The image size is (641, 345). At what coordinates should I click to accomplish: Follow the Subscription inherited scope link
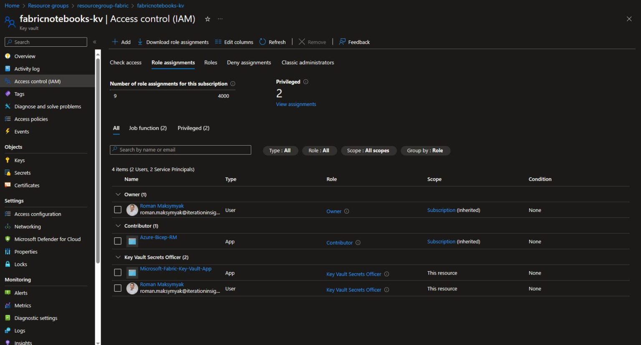pos(441,210)
